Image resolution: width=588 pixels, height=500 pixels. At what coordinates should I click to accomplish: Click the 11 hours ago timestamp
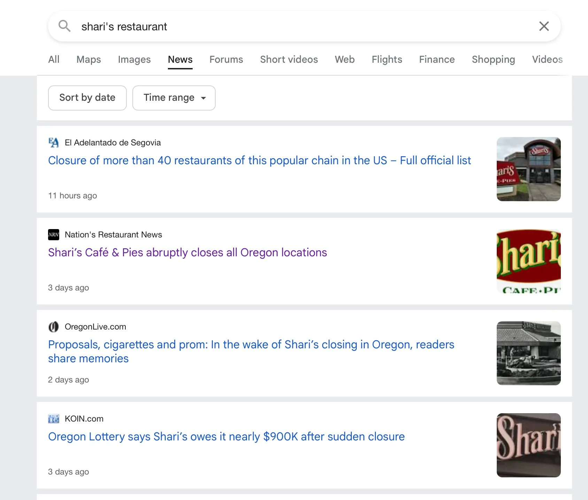pyautogui.click(x=72, y=196)
